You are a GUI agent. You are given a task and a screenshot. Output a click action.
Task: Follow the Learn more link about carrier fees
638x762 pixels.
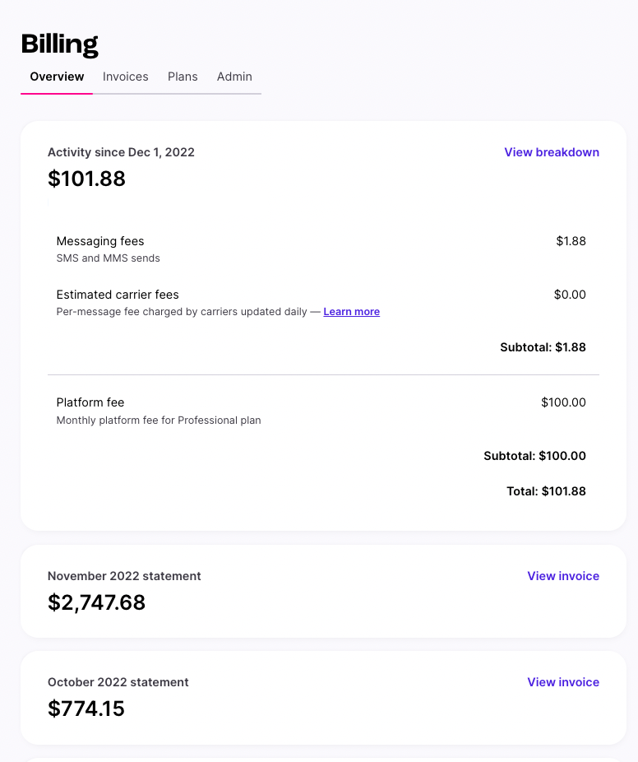(x=352, y=312)
